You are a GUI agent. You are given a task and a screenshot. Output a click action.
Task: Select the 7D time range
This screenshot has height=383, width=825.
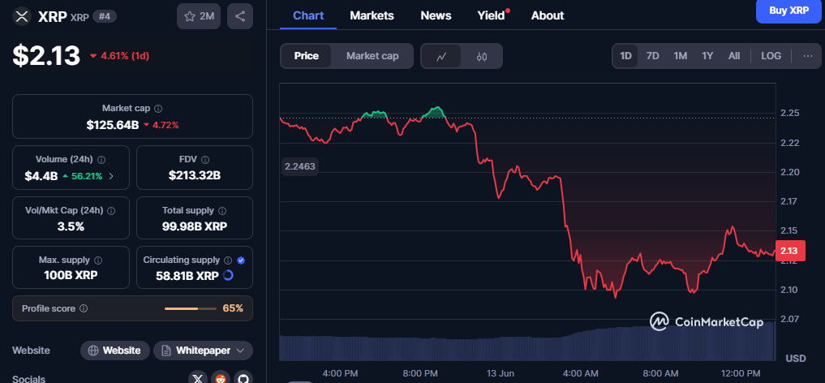click(x=652, y=56)
